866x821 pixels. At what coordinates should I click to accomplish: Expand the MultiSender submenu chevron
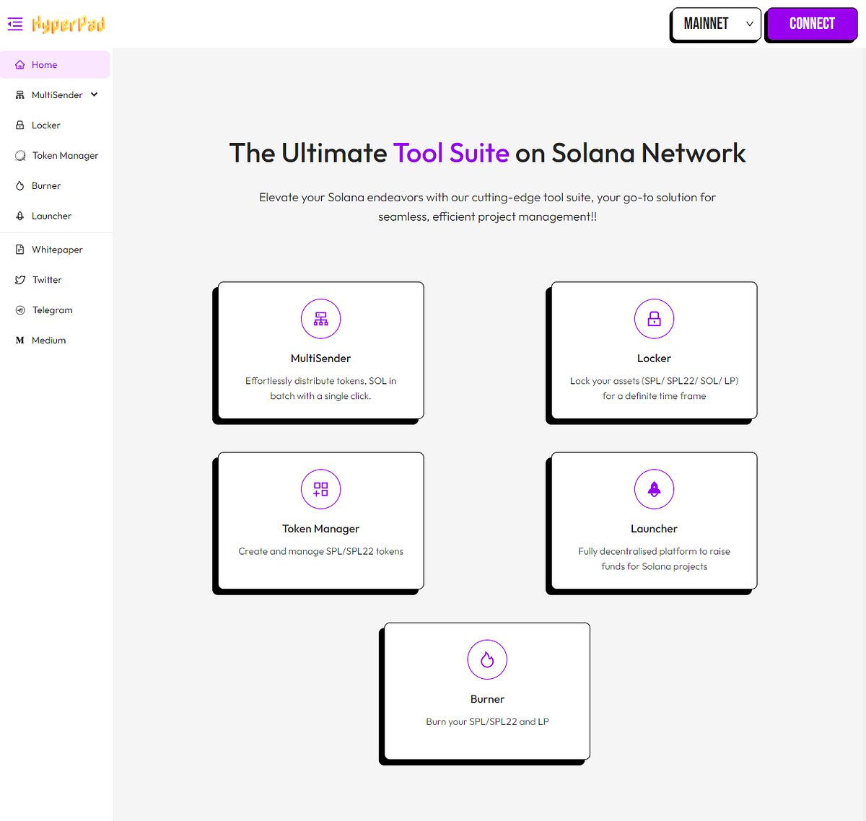[x=95, y=95]
